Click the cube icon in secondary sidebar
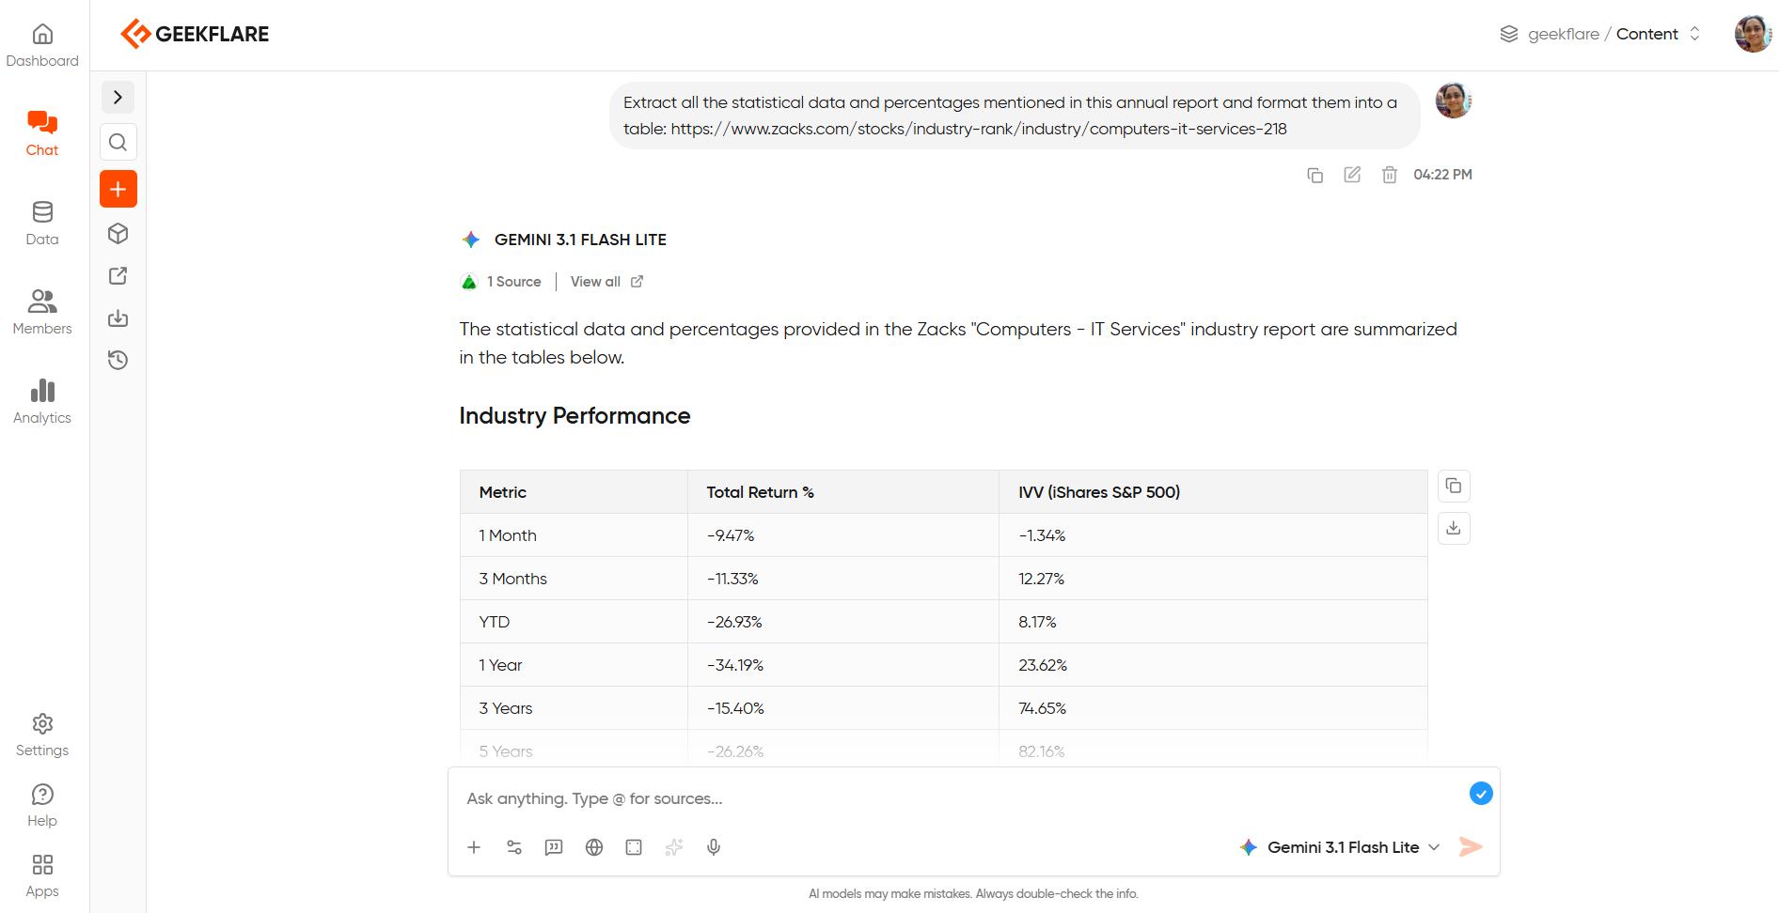 (x=118, y=233)
